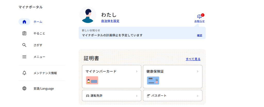The width and height of the screenshot is (264, 107).
Task: Expand the 健康保険証 chevron arrow
Action: point(197,71)
